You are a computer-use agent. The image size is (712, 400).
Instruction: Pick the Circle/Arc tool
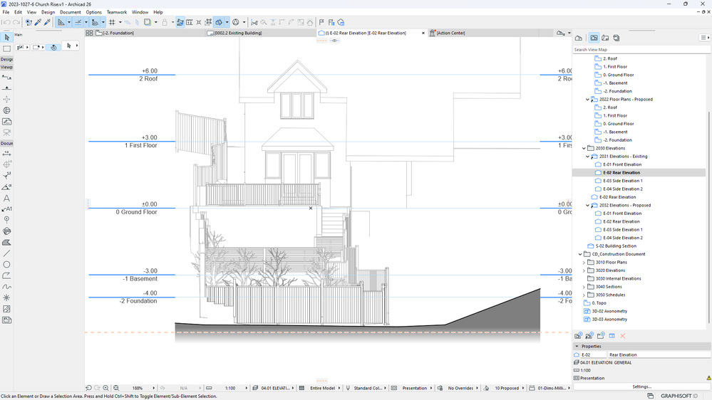click(x=7, y=265)
